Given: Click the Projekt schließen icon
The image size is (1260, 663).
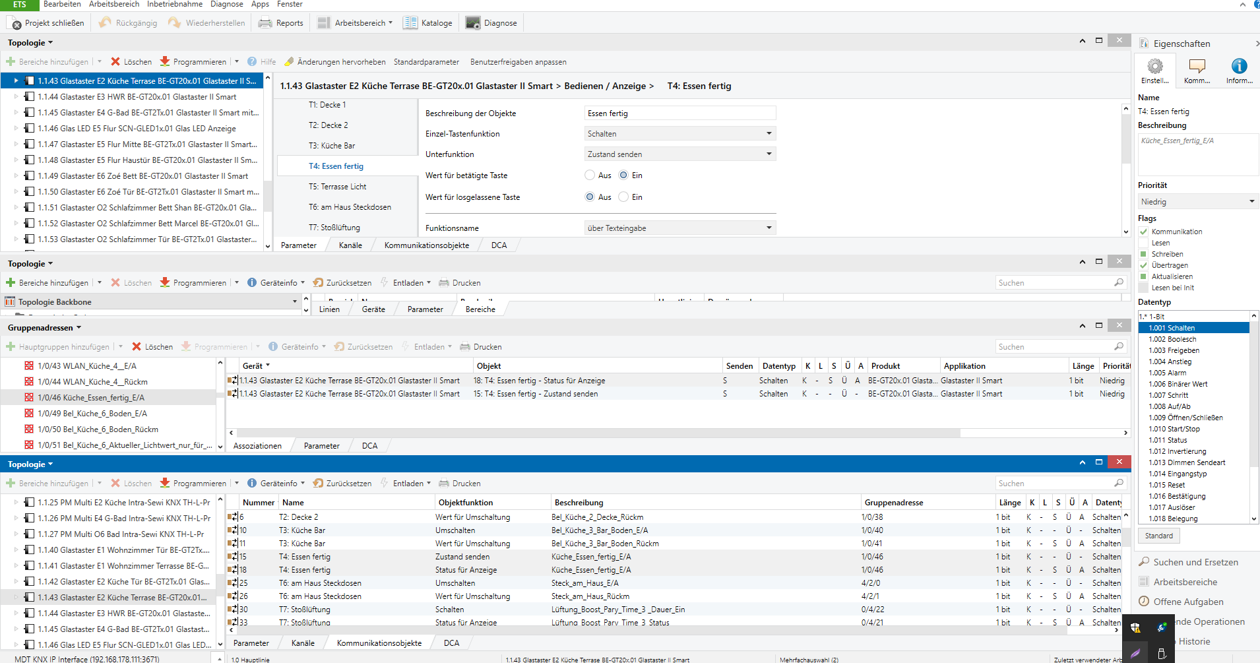Looking at the screenshot, I should [x=16, y=23].
